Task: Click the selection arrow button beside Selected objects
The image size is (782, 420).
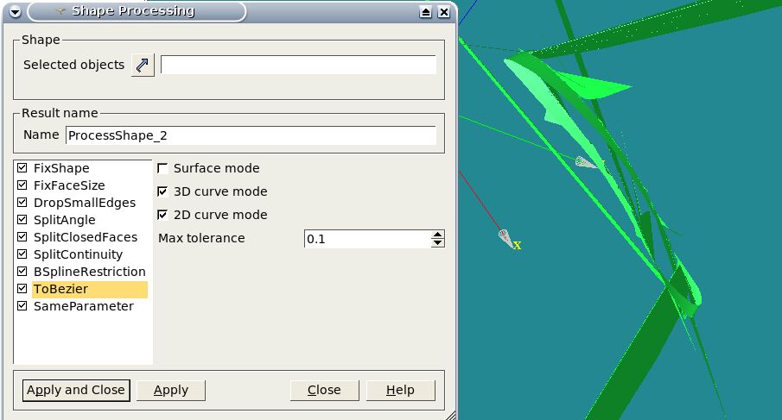Action: click(x=143, y=66)
